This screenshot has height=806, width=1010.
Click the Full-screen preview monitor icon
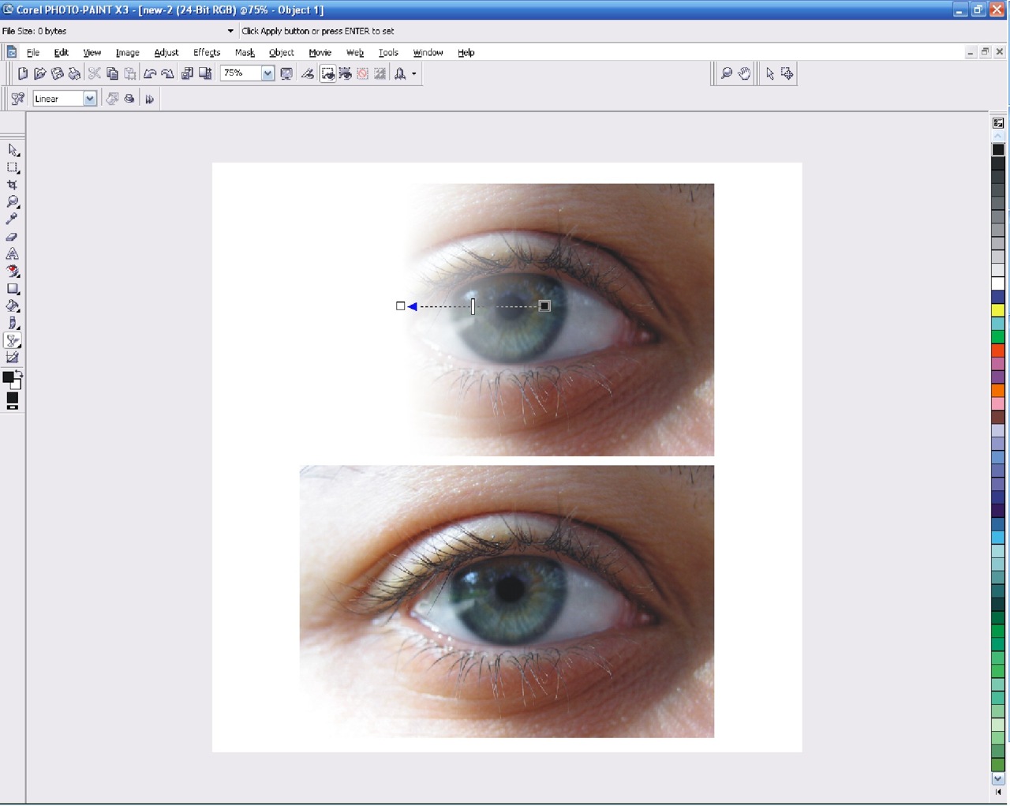coord(286,73)
